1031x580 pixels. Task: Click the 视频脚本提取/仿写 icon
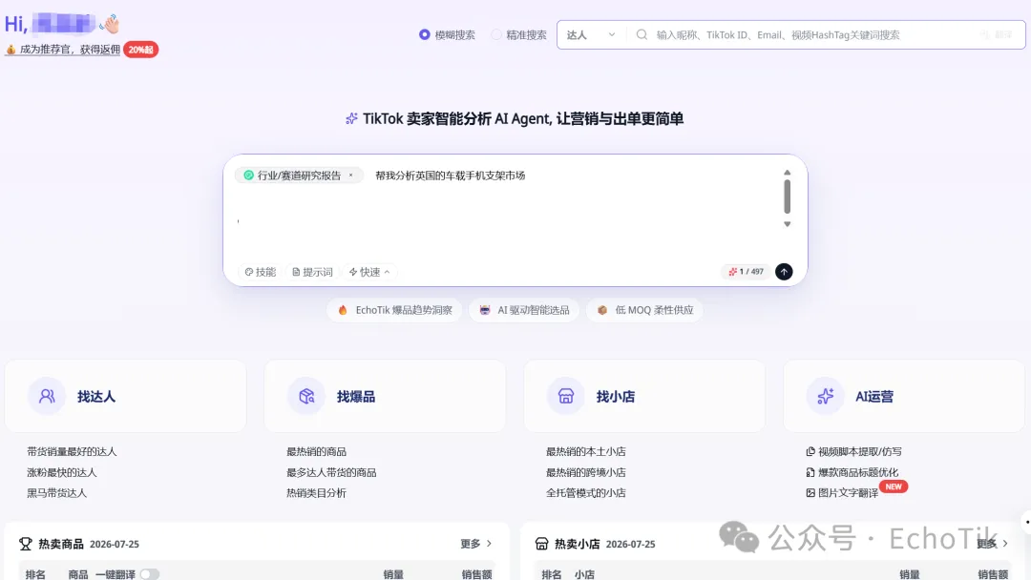pos(810,452)
